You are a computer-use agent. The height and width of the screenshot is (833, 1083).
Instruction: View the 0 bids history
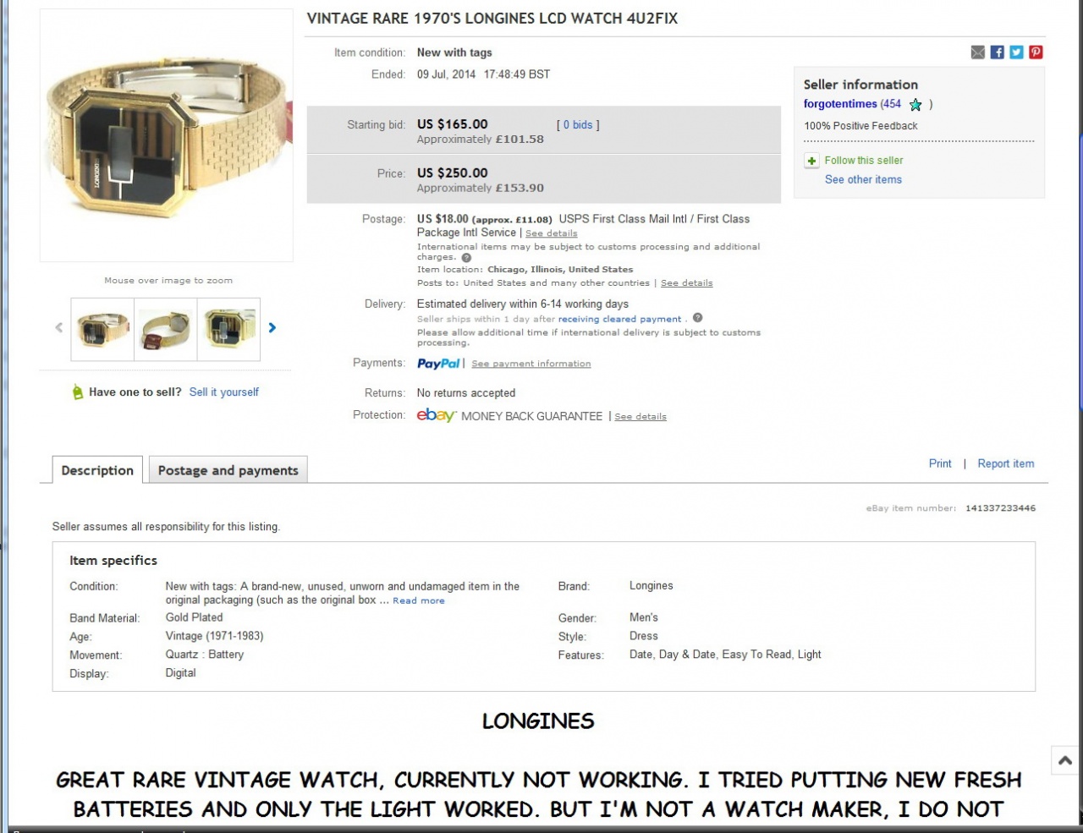pyautogui.click(x=578, y=125)
